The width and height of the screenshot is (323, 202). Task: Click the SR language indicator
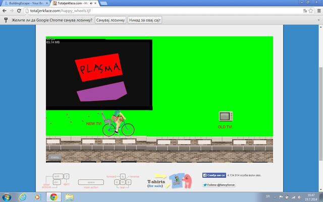(268, 196)
